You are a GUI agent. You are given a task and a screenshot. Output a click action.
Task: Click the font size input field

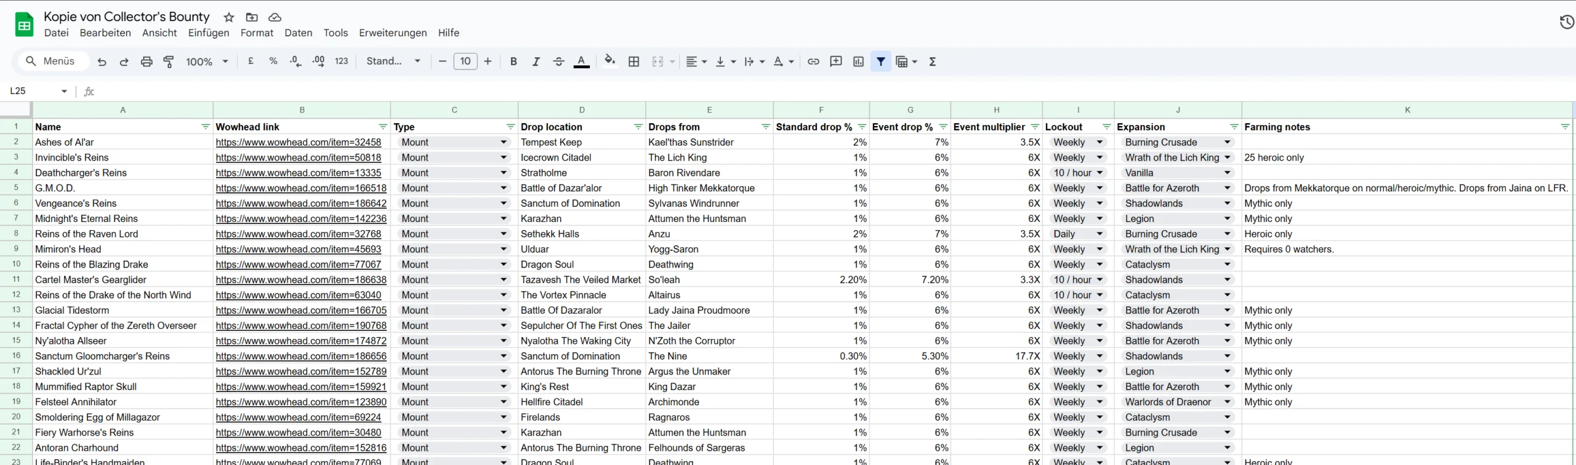[465, 62]
